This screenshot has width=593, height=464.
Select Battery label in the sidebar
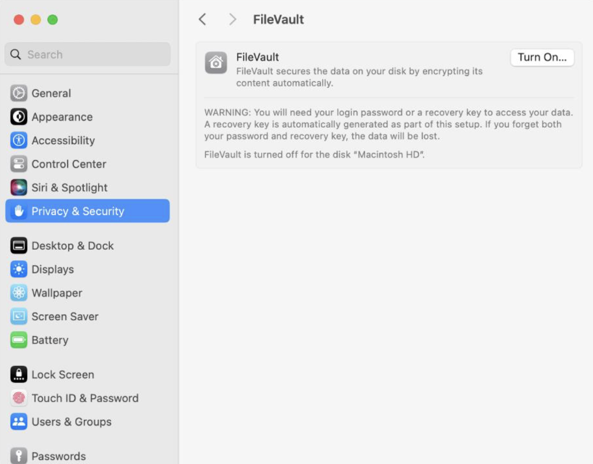click(50, 340)
